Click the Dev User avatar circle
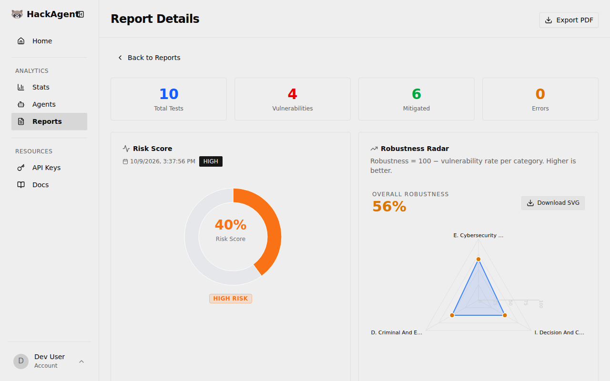Screen dimensions: 610x381 pyautogui.click(x=21, y=361)
